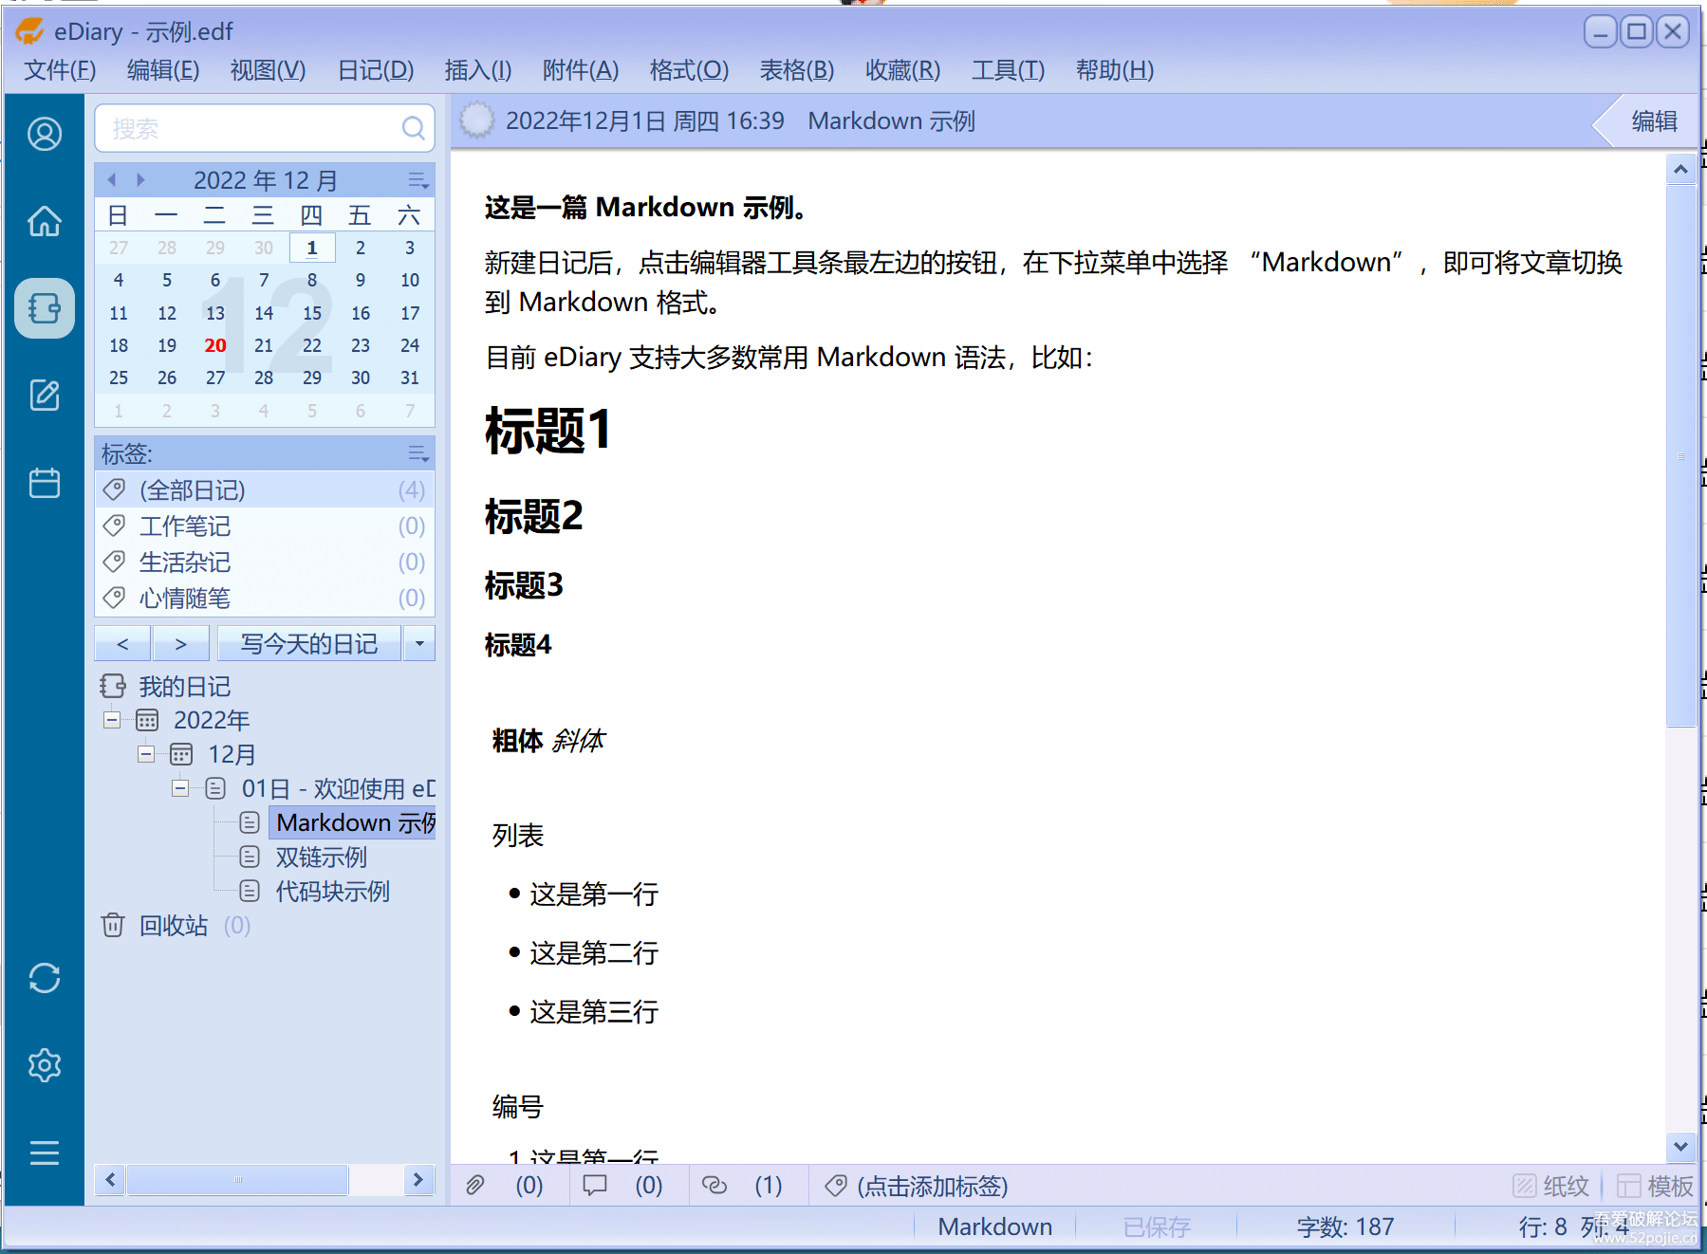
Task: Collapse the 2022年 tree node
Action: (x=112, y=720)
